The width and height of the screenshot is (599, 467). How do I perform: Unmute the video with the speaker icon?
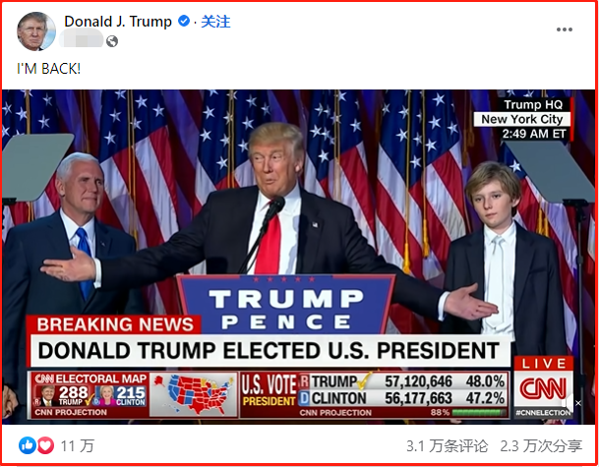point(573,403)
